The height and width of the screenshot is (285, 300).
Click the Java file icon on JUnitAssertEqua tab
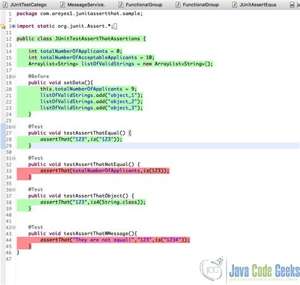pyautogui.click(x=235, y=4)
